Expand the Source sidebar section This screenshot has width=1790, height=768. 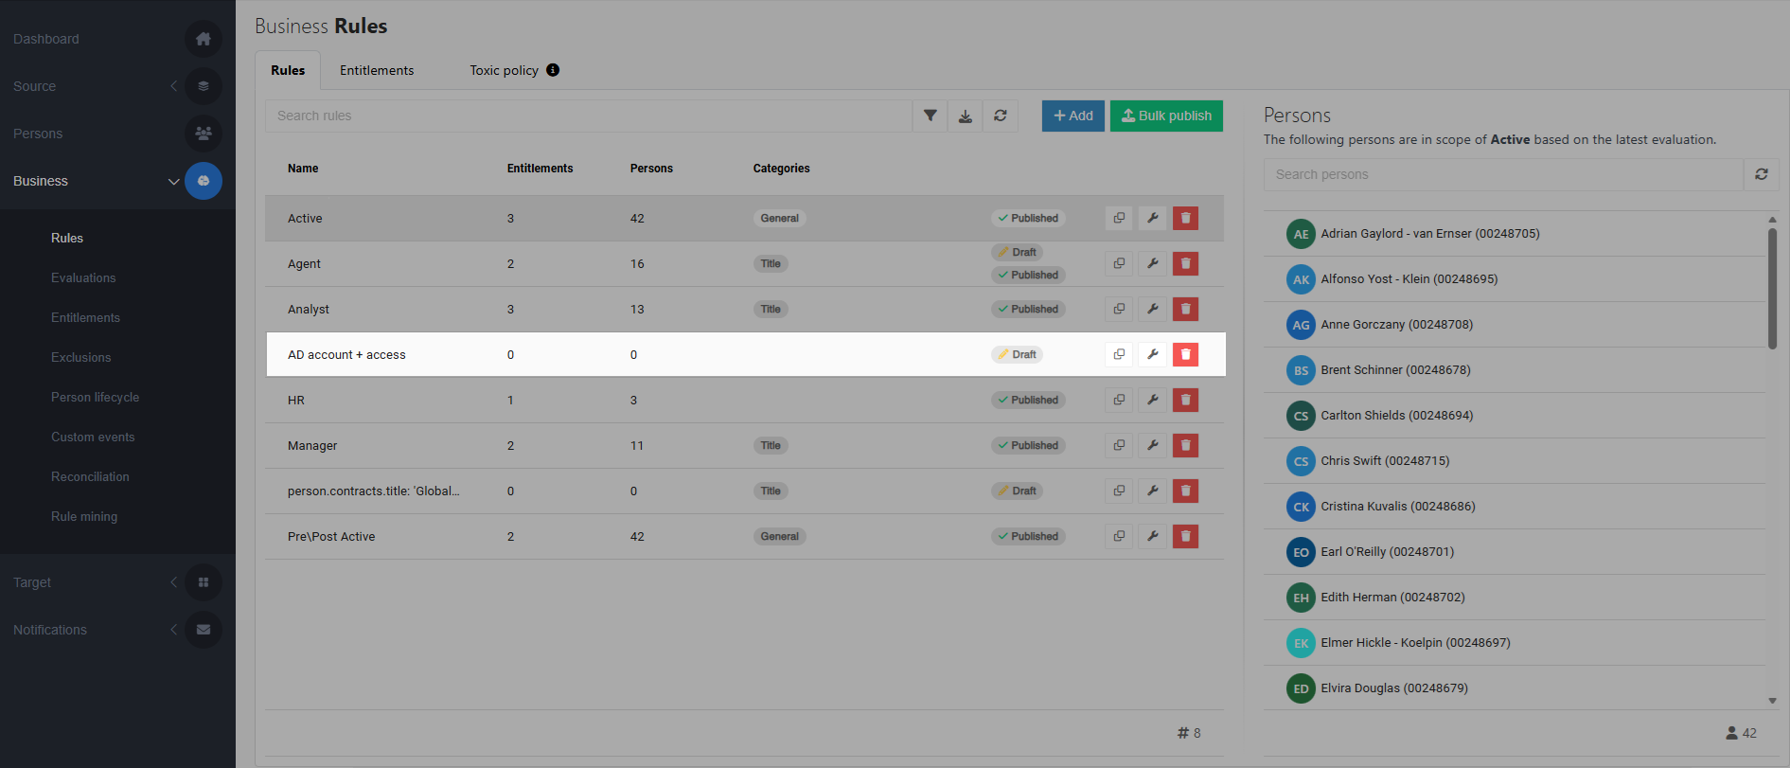point(173,86)
